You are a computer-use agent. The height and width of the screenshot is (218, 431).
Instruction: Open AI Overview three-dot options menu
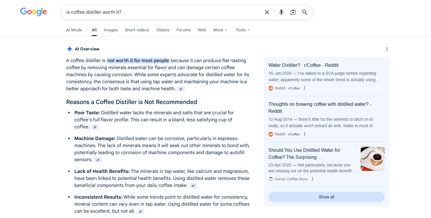click(387, 49)
